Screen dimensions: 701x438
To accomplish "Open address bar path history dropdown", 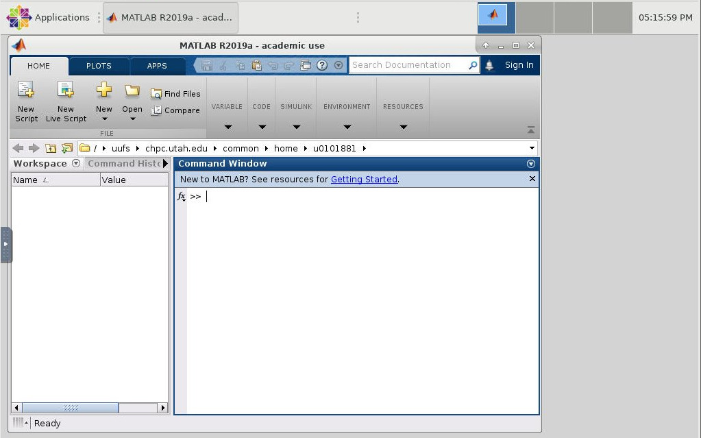I will click(x=532, y=148).
